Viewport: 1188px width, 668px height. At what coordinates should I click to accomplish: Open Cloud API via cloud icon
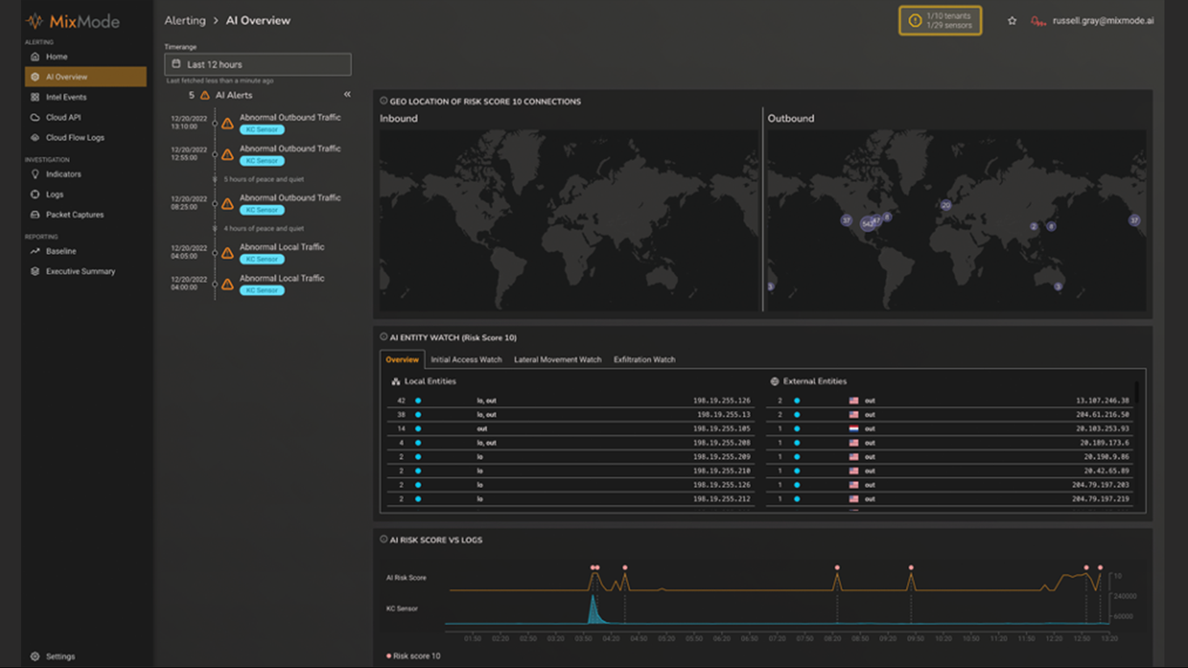pyautogui.click(x=35, y=118)
